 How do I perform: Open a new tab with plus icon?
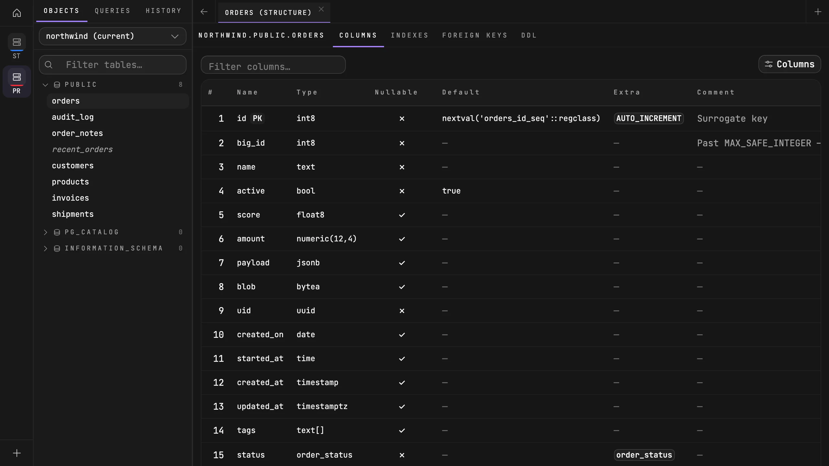(x=818, y=12)
